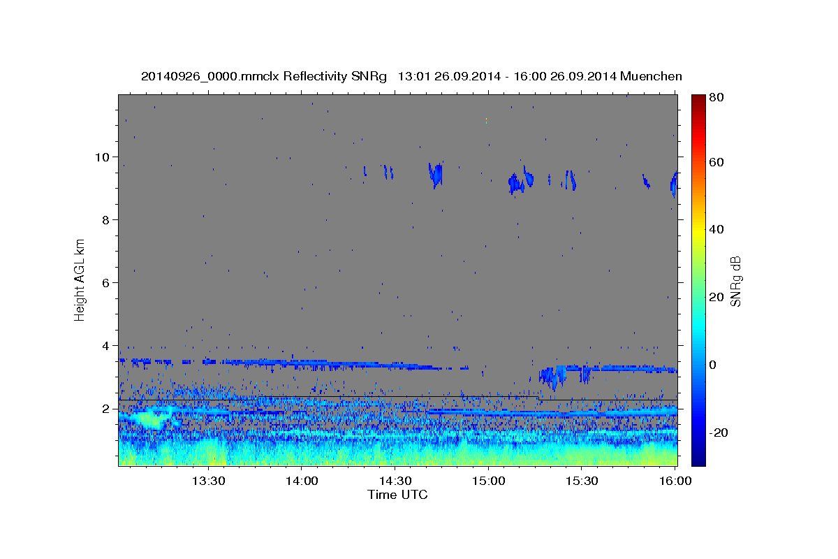The height and width of the screenshot is (559, 838).
Task: Click the height axis label 8
Action: pos(105,219)
